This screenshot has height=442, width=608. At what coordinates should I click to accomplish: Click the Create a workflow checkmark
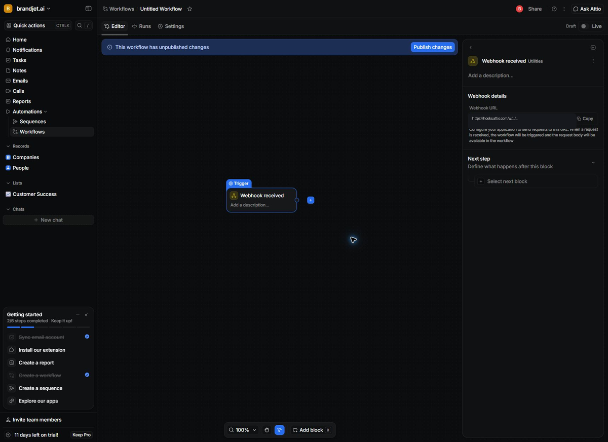point(87,375)
